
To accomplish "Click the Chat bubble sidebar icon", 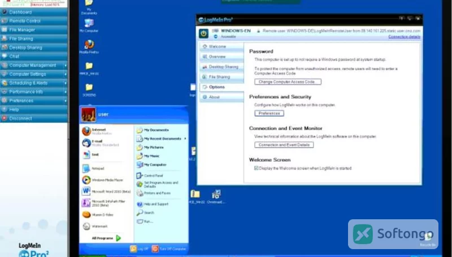I will click(x=4, y=56).
